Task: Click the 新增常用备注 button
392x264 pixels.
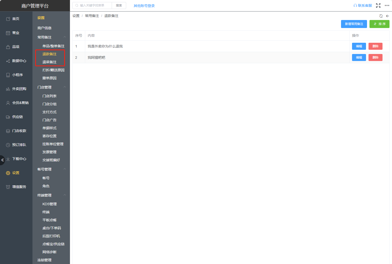Action: (354, 24)
